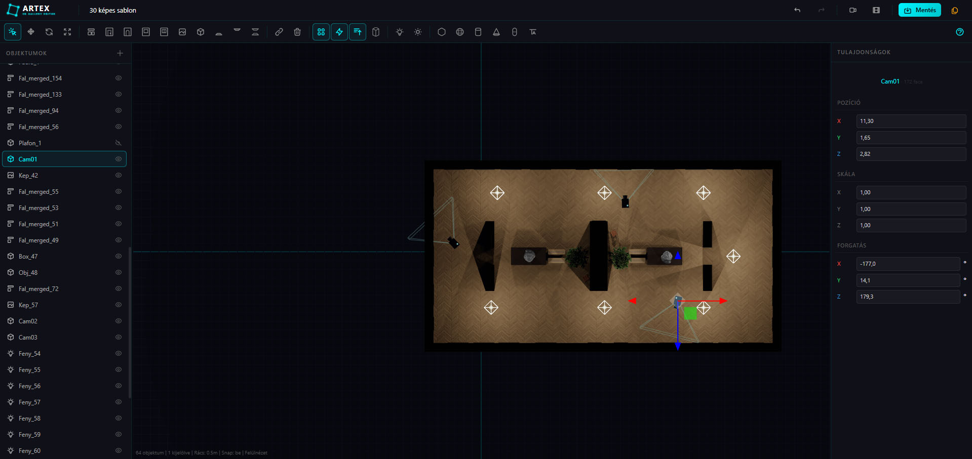Click the position X input field
972x459 pixels.
click(x=911, y=121)
